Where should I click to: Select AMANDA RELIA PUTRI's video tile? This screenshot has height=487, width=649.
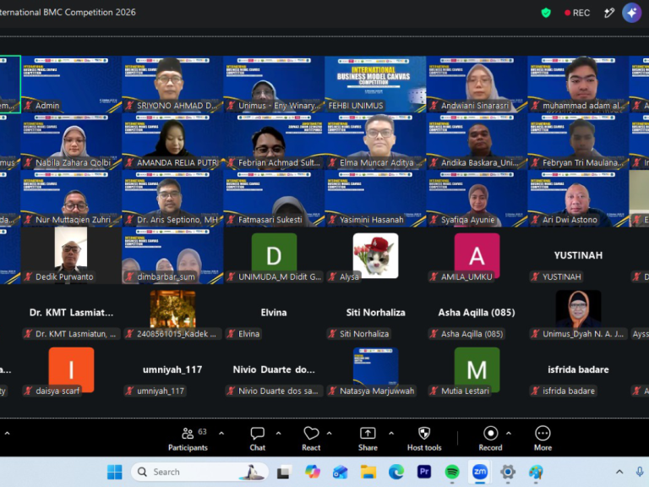(x=172, y=142)
